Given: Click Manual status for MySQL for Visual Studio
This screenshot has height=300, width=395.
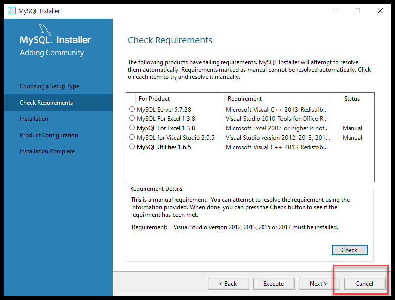Looking at the screenshot, I should pos(352,138).
